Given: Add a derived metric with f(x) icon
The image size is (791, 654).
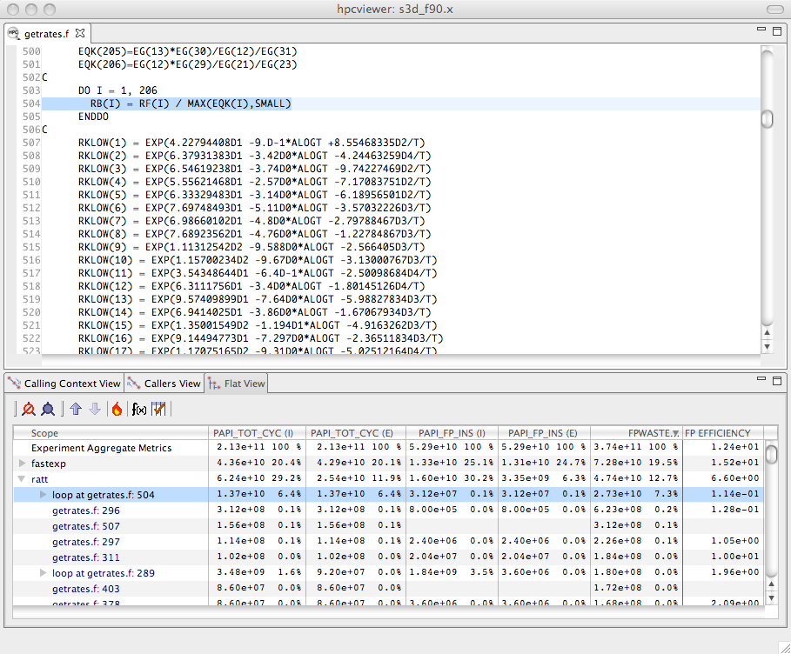Looking at the screenshot, I should (138, 409).
